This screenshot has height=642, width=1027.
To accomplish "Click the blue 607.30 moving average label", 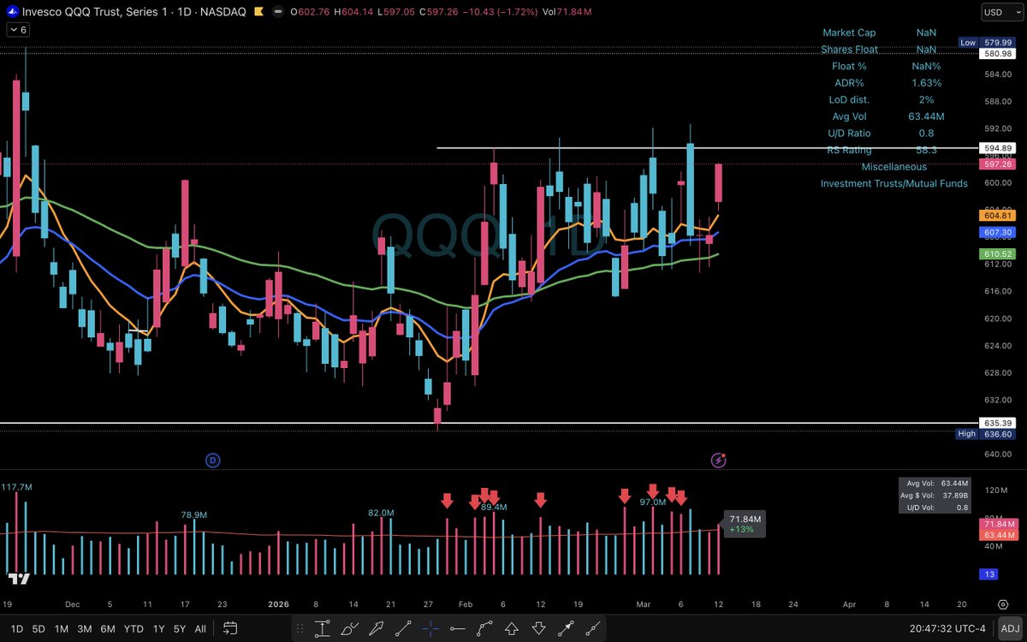I will click(x=1000, y=233).
